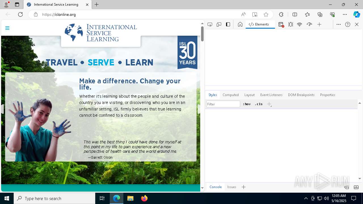
Task: Toggle DevTools activity bar dock location
Action: tap(228, 24)
